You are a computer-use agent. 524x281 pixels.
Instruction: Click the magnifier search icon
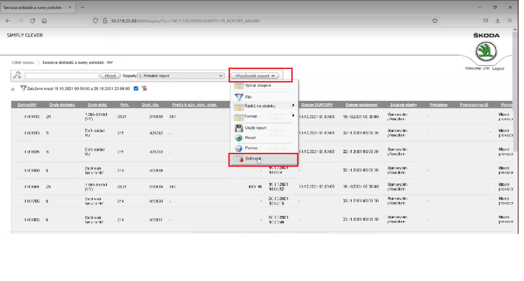coord(17,75)
